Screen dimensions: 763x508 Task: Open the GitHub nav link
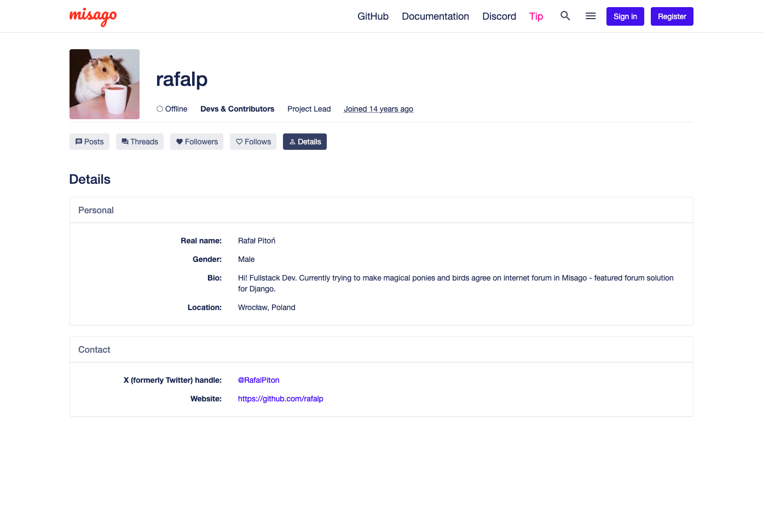pyautogui.click(x=373, y=16)
